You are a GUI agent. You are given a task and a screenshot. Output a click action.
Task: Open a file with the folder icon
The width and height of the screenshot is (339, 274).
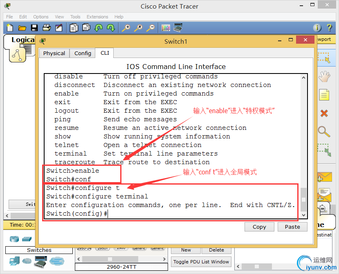point(22,28)
